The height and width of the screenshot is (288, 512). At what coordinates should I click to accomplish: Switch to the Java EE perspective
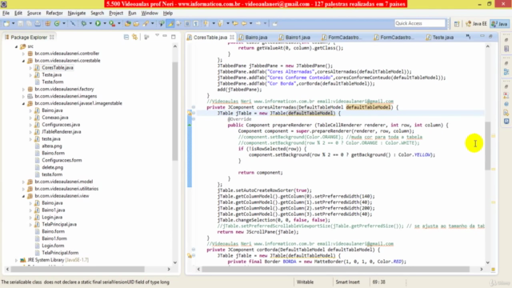pos(476,23)
